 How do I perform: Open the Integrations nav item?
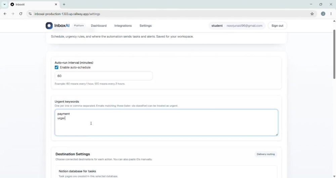[x=123, y=25]
